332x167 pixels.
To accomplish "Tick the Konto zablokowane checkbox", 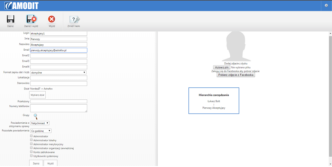I will (31, 152).
